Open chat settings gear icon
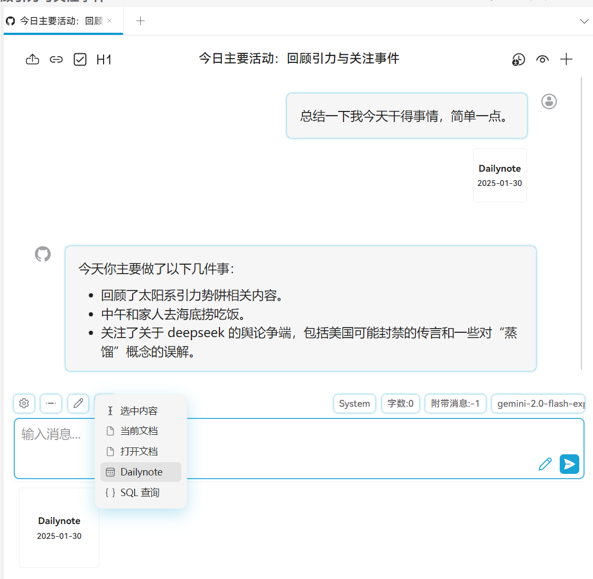This screenshot has height=579, width=593. (x=24, y=404)
